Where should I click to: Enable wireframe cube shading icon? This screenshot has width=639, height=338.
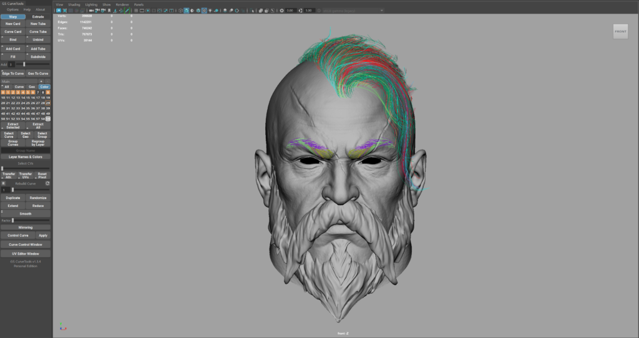click(x=179, y=11)
